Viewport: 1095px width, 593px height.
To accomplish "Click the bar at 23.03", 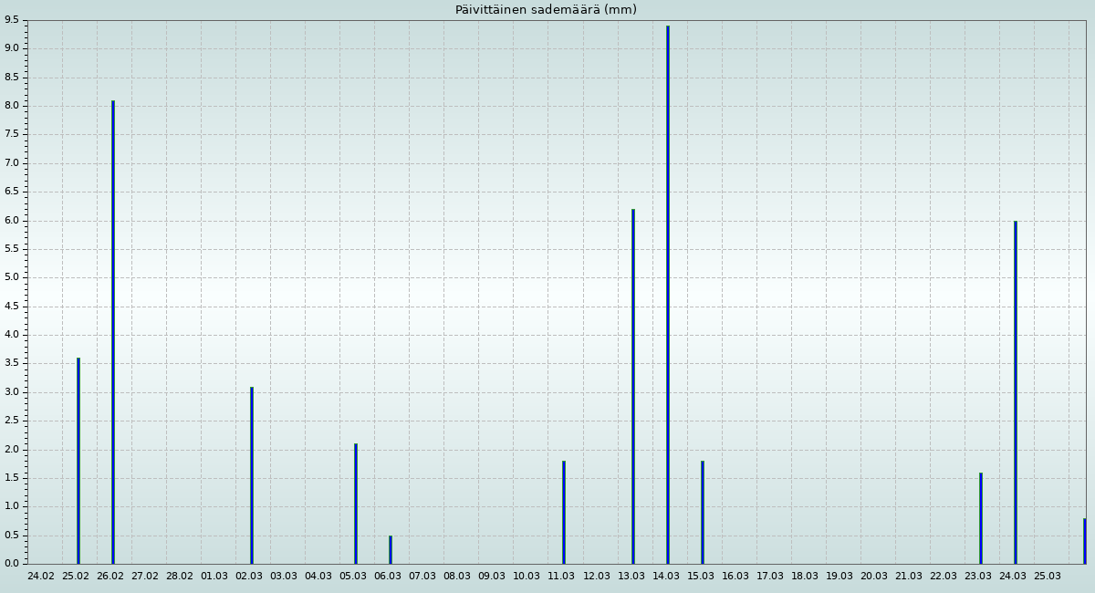I will (x=980, y=518).
